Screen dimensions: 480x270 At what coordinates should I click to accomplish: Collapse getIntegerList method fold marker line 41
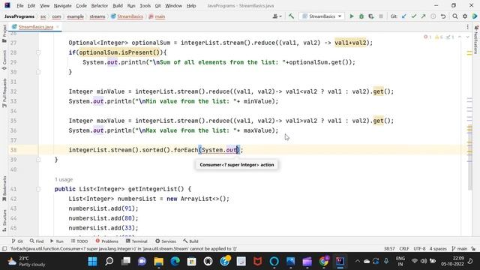(38, 189)
